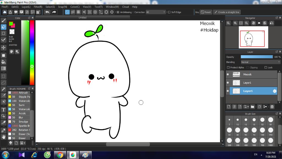Toggle the AntiAliasing checkbox
The height and width of the screenshot is (159, 282).
(x=118, y=12)
